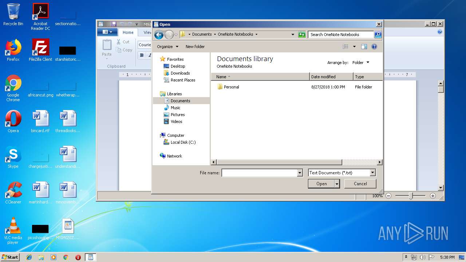This screenshot has height=262, width=466.
Task: Expand the address bar history dropdown
Action: [x=293, y=35]
